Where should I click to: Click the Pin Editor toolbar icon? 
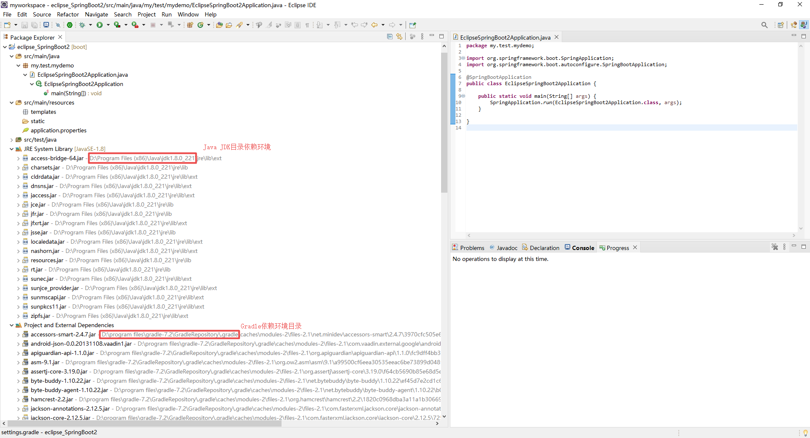(413, 25)
